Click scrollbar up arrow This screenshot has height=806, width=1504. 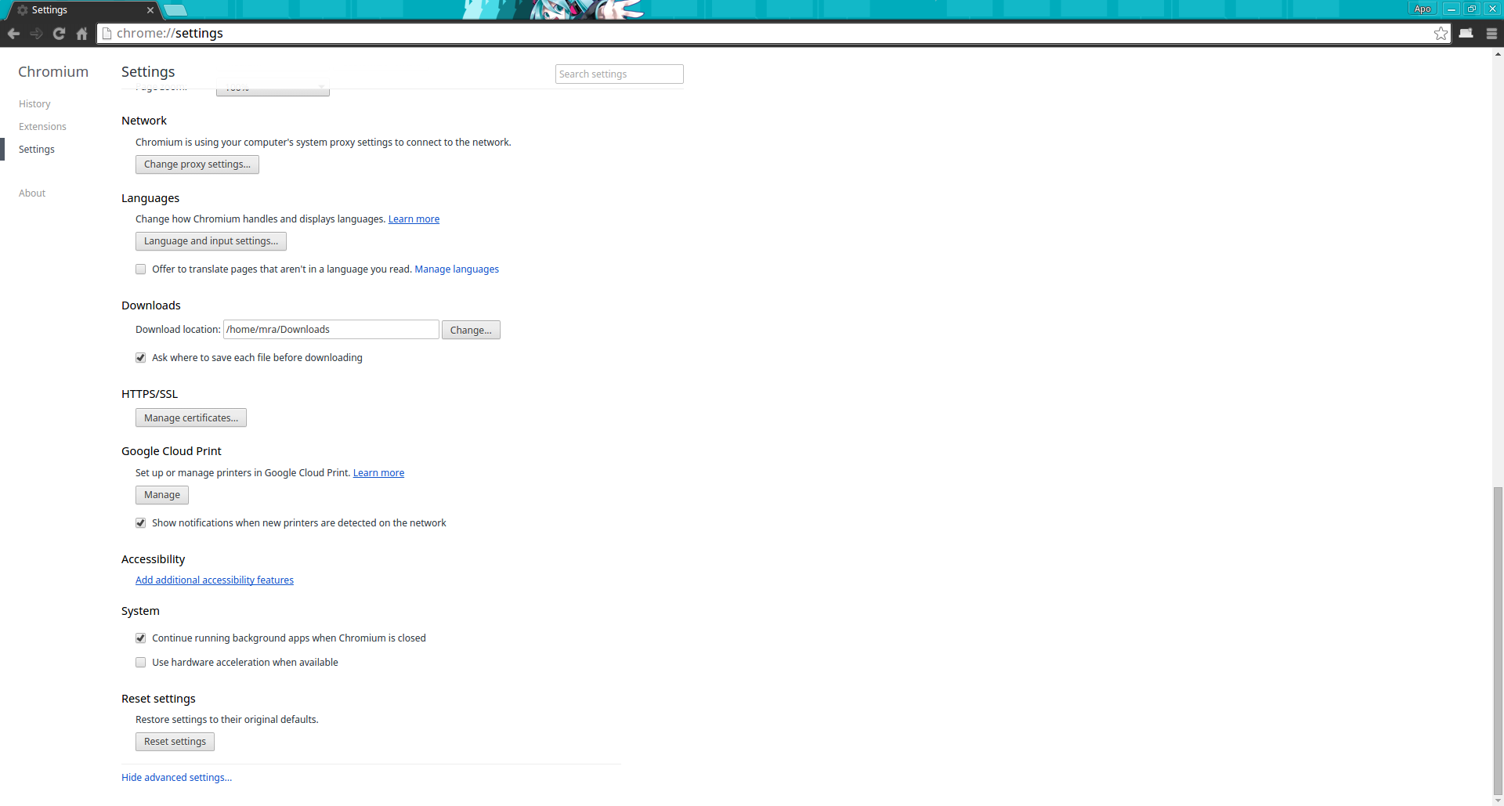pyautogui.click(x=1498, y=54)
